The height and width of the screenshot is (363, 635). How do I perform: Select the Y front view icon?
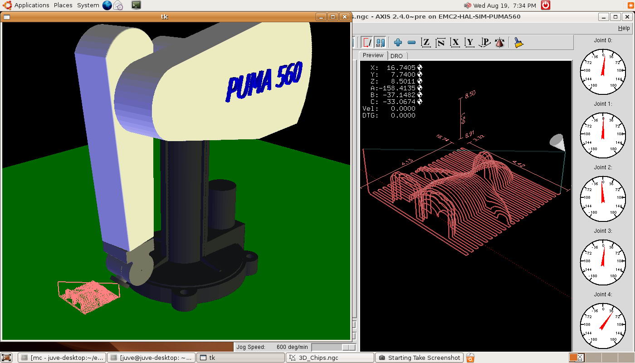click(x=469, y=43)
